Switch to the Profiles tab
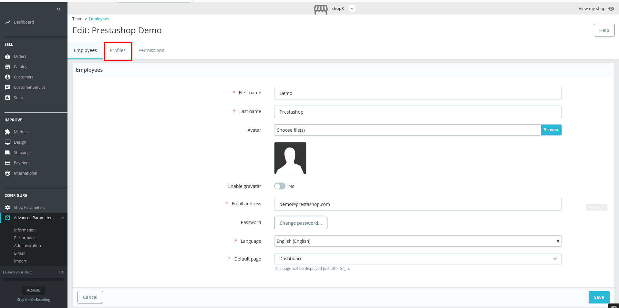This screenshot has width=619, height=308. 118,50
